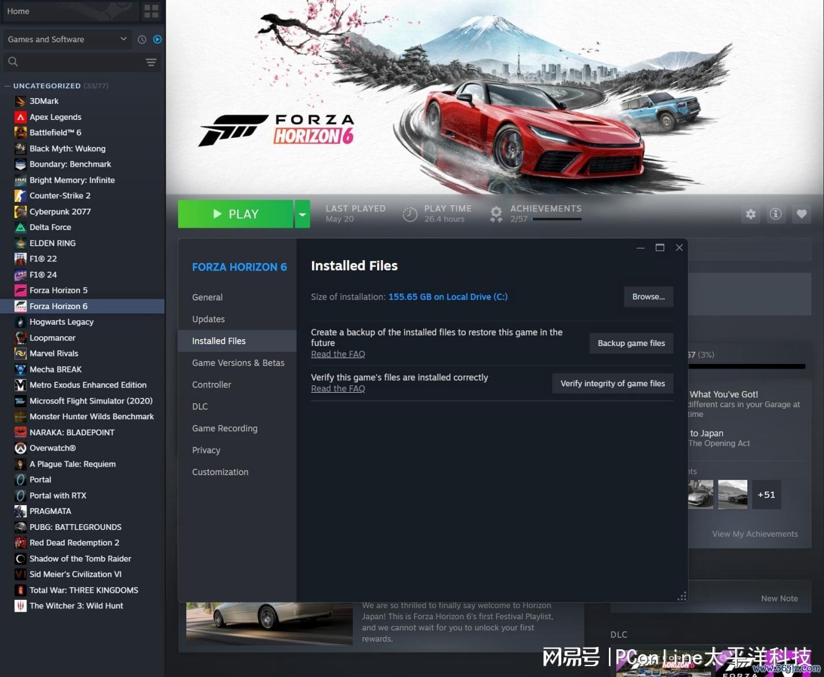Screen dimensions: 824x677
Task: Open the Customization properties tab
Action: pos(237,472)
